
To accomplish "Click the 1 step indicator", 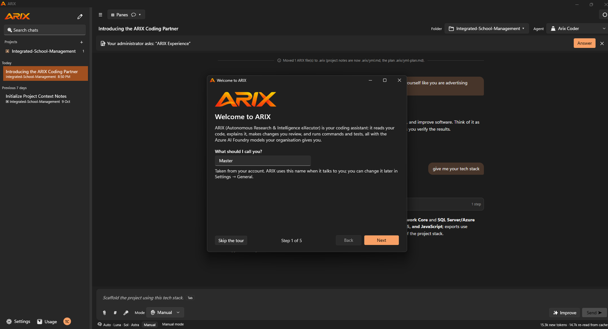I will coord(476,204).
